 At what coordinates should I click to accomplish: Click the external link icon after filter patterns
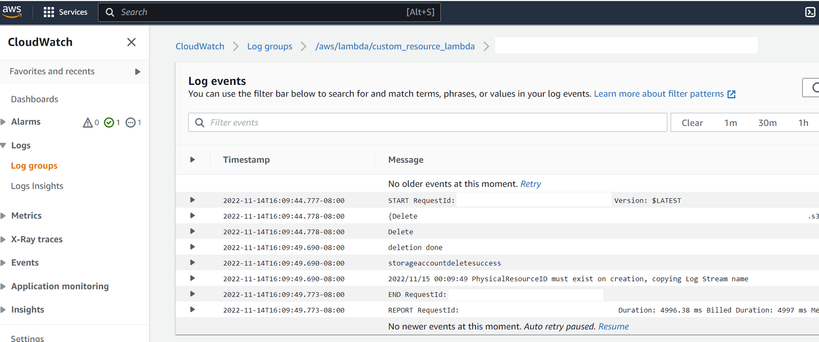[x=731, y=94]
